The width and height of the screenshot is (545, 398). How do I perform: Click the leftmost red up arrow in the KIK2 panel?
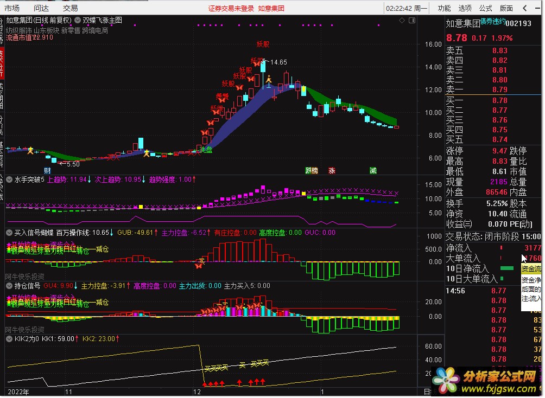[x=204, y=384]
